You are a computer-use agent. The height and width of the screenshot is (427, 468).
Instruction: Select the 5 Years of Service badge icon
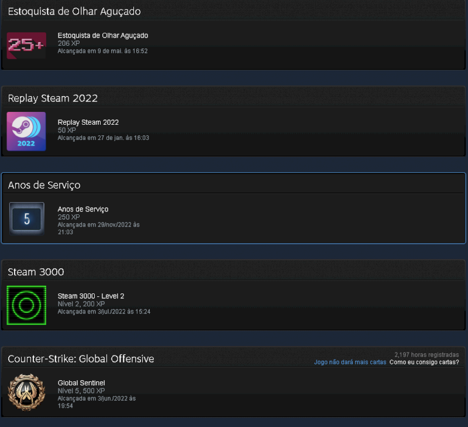click(26, 218)
